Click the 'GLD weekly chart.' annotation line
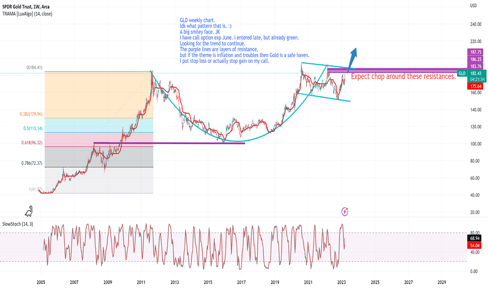The image size is (488, 288). 197,20
